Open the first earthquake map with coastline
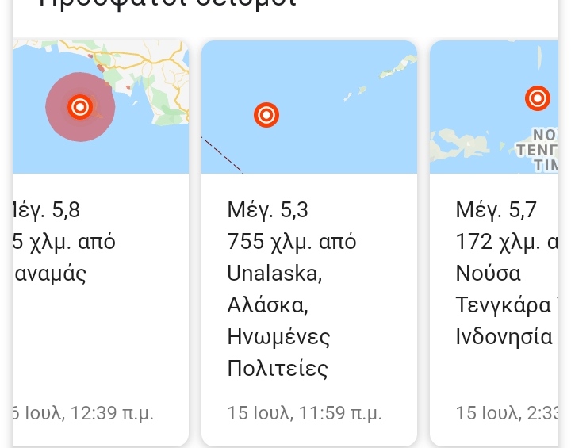The width and height of the screenshot is (571, 448). 101,107
